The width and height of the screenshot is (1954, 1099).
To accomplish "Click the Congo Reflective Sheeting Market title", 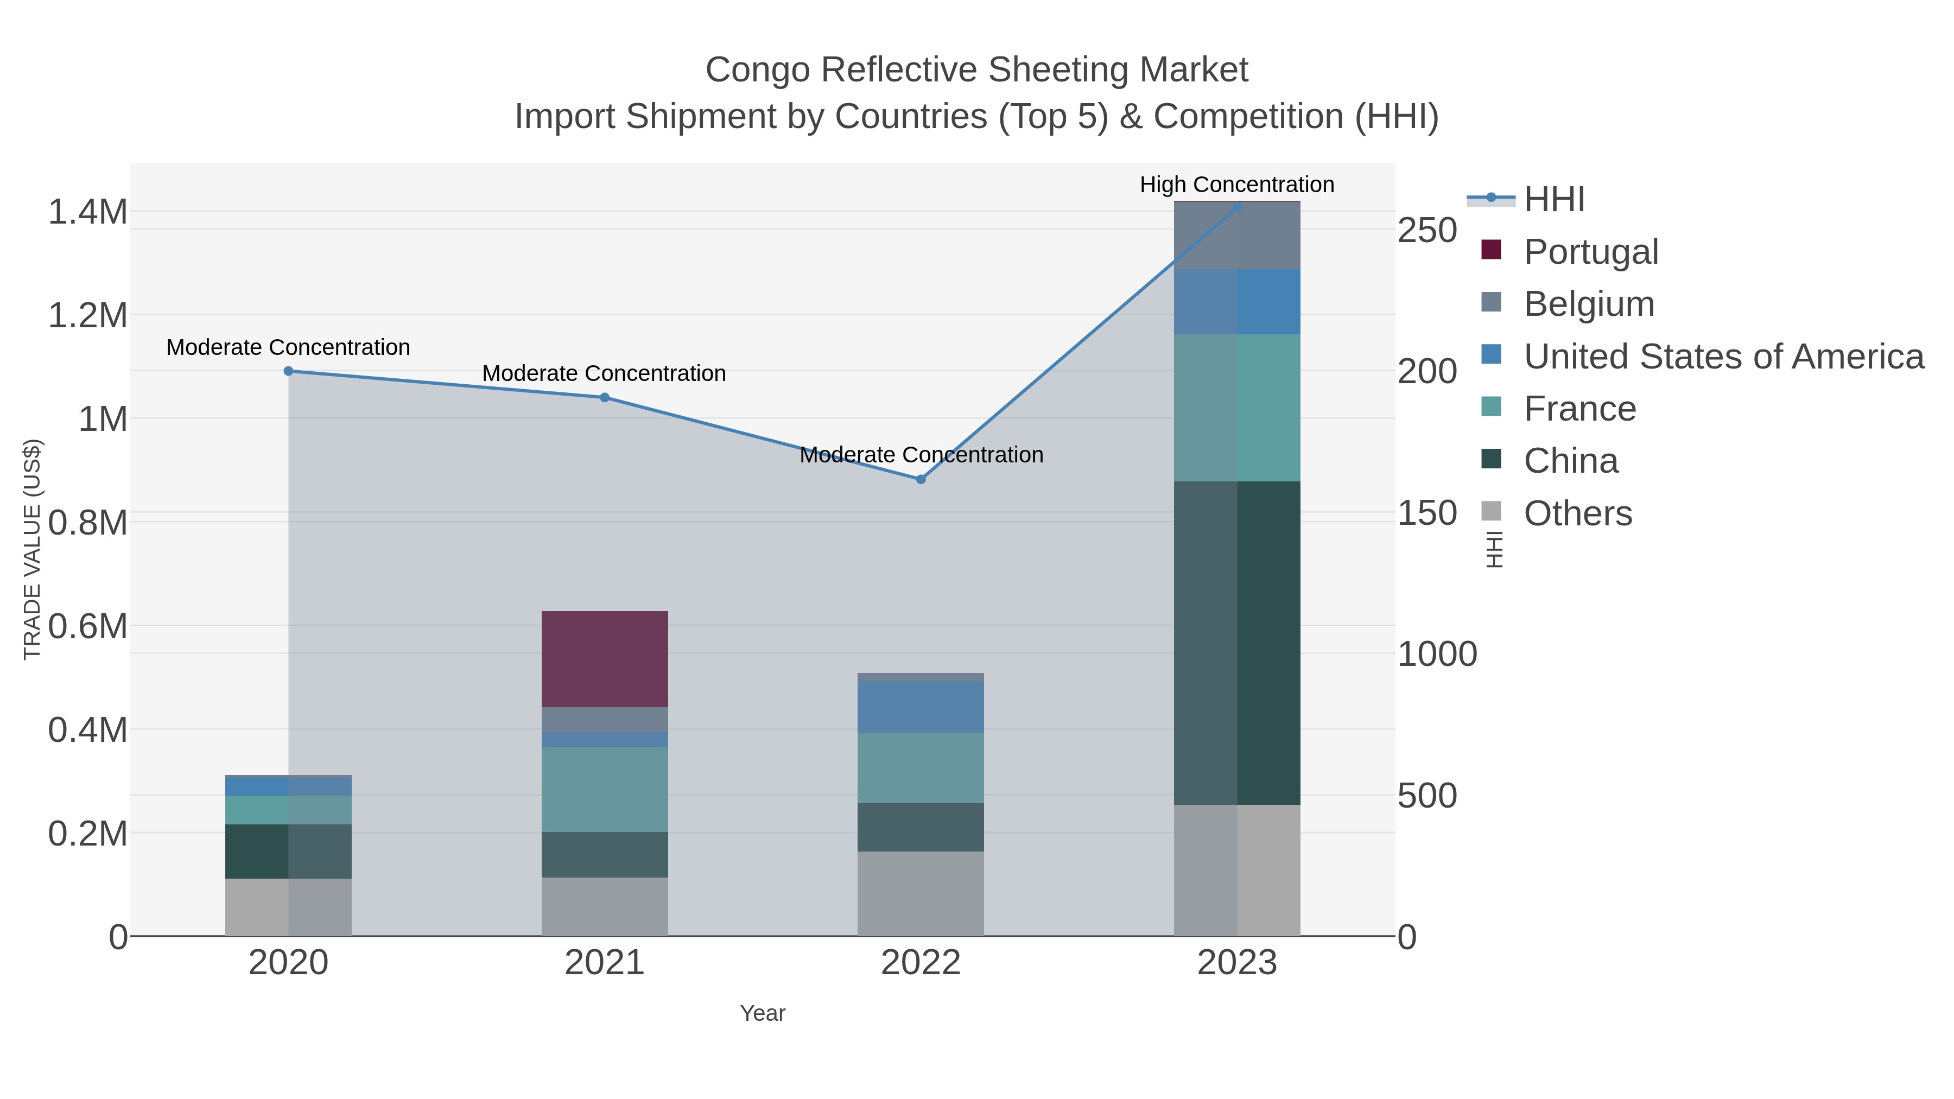I will 977,70.
